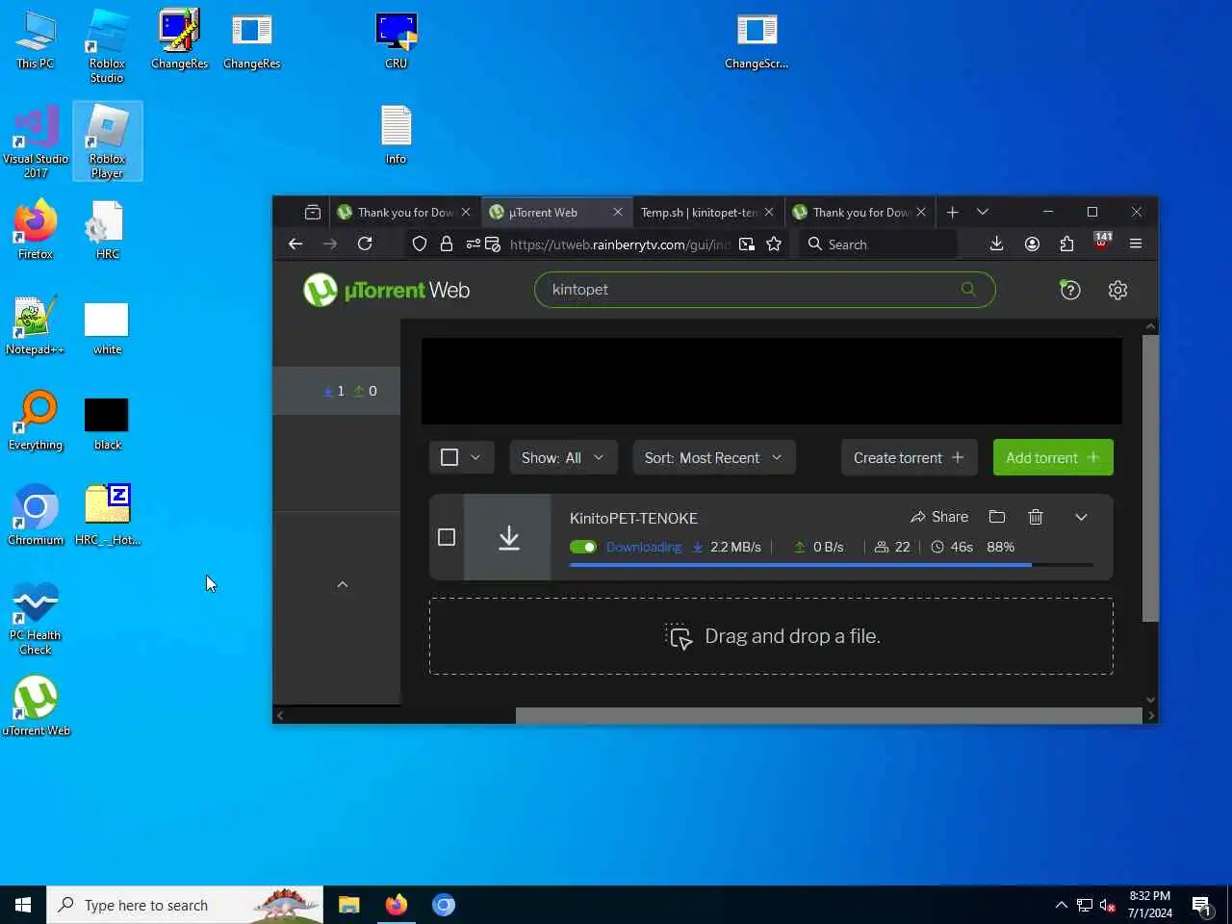
Task: Switch to the µTorrent Web tab
Action: (544, 213)
